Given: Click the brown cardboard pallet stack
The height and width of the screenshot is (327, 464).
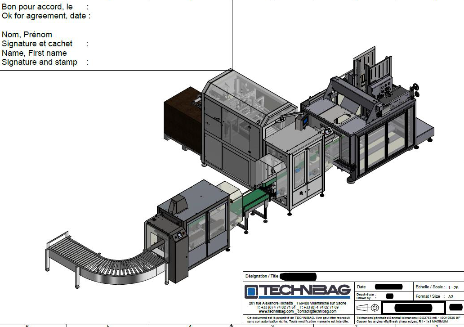Looking at the screenshot, I should pyautogui.click(x=182, y=122).
